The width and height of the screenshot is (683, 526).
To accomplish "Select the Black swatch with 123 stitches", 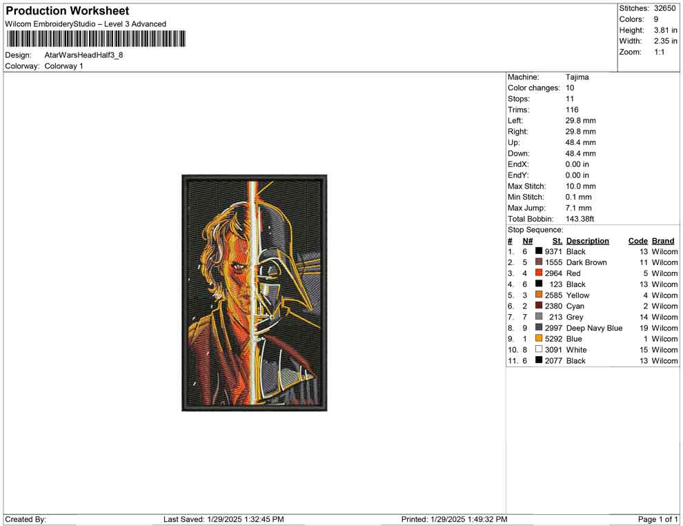I will coord(539,284).
